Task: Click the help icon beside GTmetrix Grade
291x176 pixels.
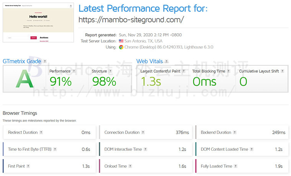Action: (45, 61)
